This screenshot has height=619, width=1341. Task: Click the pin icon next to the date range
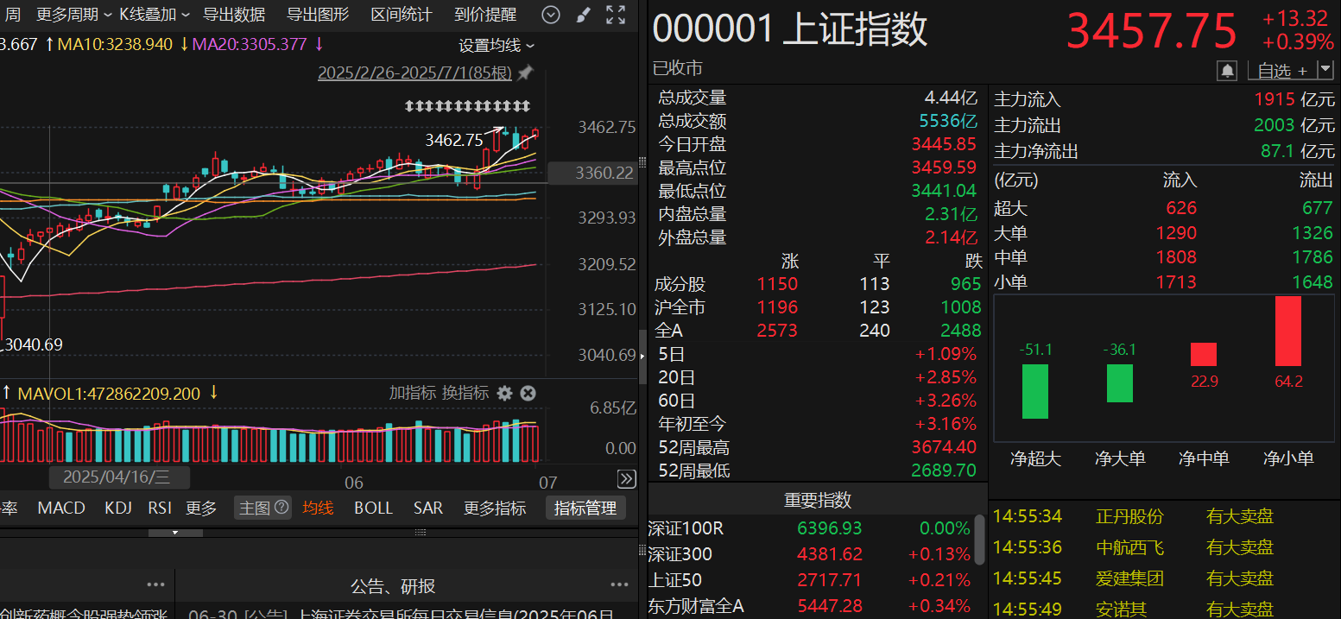pyautogui.click(x=525, y=73)
